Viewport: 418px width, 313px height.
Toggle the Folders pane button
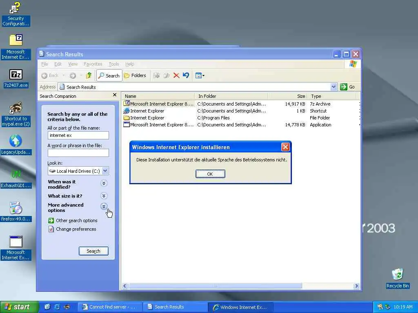tap(135, 75)
